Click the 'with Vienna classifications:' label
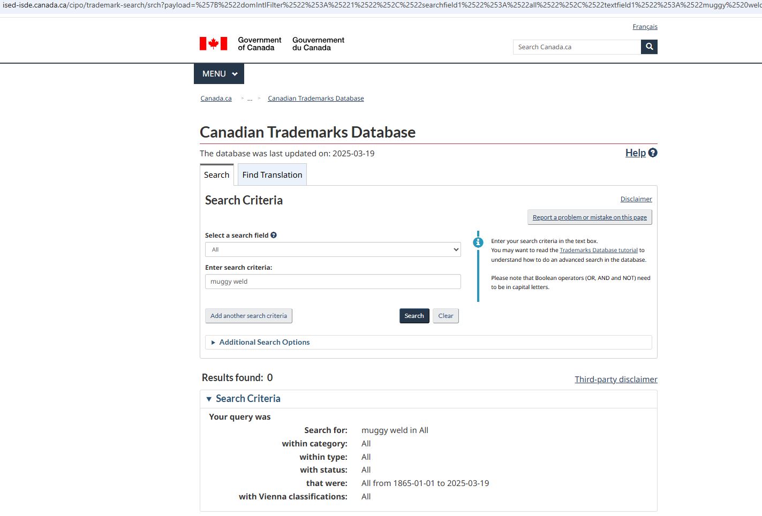Viewport: 762px width, 516px height. point(293,497)
